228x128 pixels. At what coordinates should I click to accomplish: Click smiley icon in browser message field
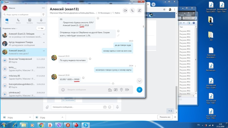(x=110, y=107)
